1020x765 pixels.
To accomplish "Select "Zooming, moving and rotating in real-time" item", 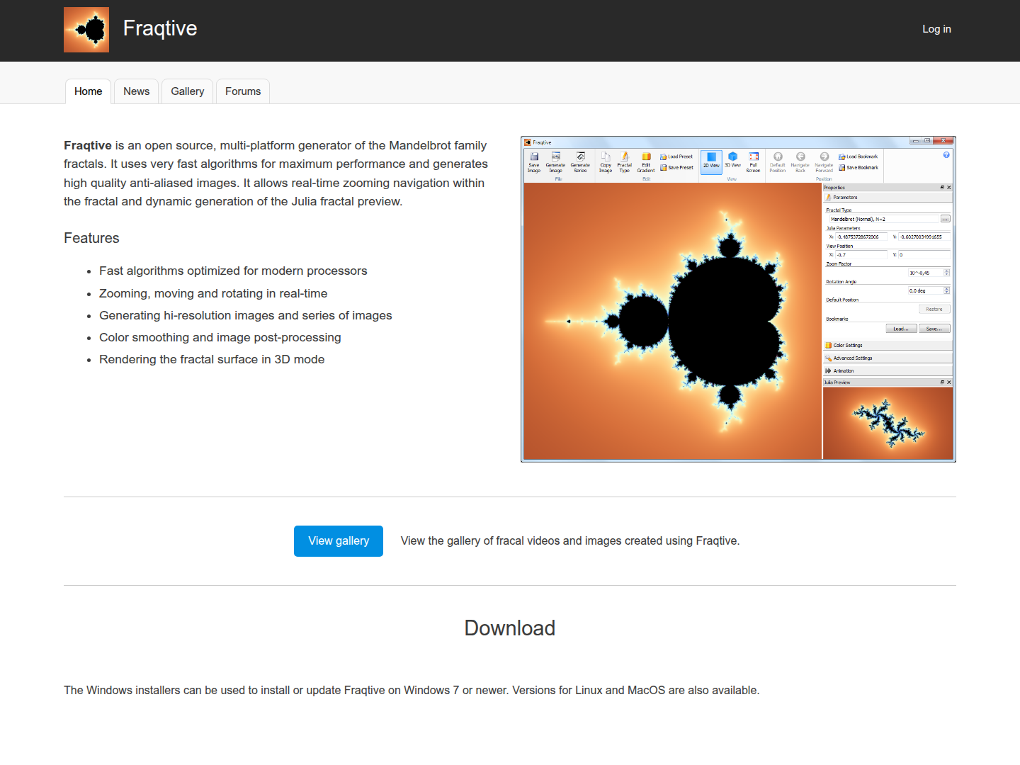I will (213, 293).
